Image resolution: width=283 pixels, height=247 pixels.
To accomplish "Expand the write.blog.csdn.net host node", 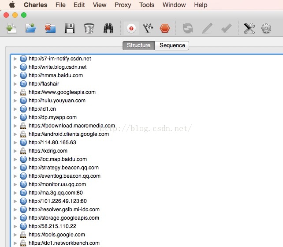I will click(x=15, y=67).
